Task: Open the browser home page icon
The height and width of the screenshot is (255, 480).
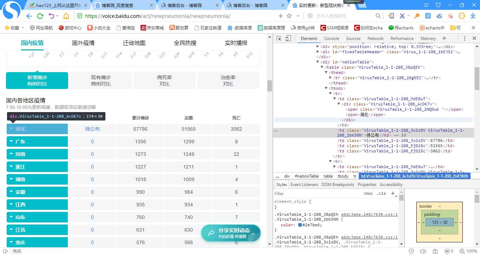Action: pyautogui.click(x=66, y=16)
